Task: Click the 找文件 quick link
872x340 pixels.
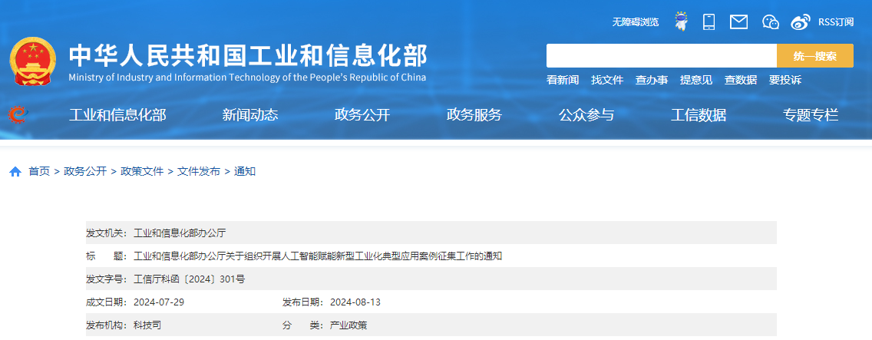Action: pyautogui.click(x=607, y=80)
